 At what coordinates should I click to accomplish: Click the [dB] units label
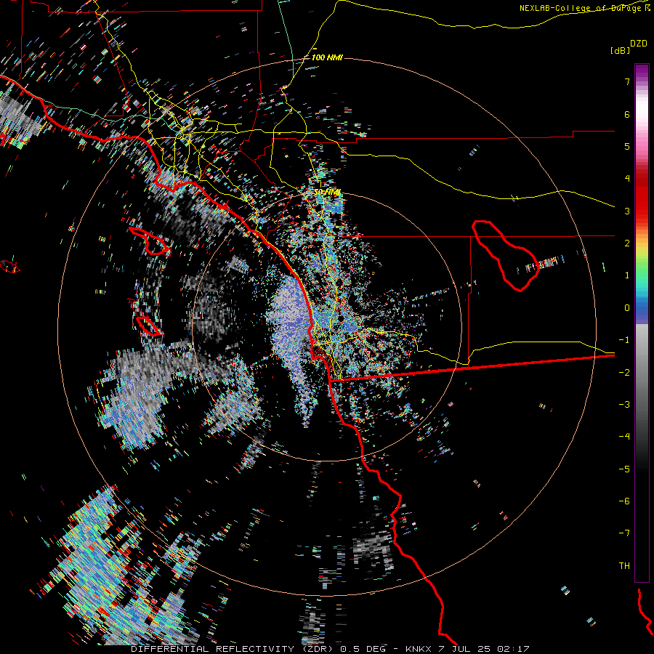tap(621, 50)
